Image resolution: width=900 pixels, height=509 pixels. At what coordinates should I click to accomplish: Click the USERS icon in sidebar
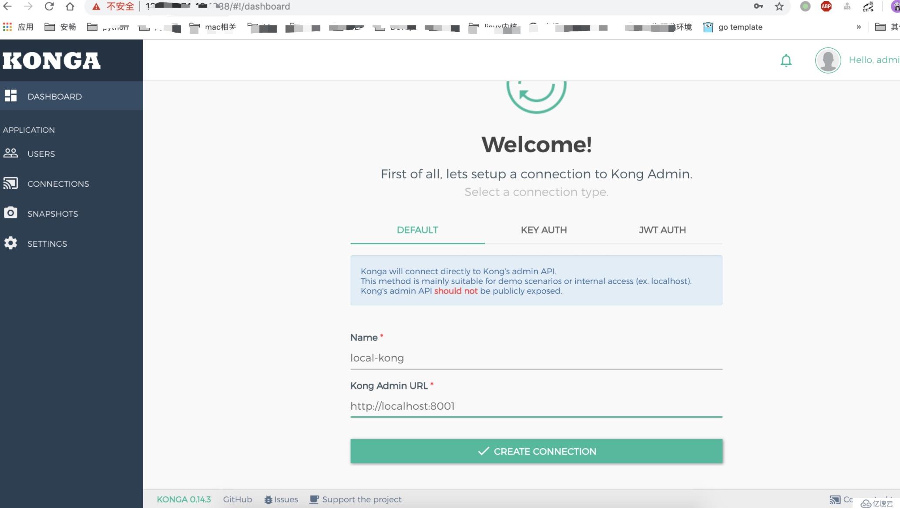pyautogui.click(x=10, y=153)
